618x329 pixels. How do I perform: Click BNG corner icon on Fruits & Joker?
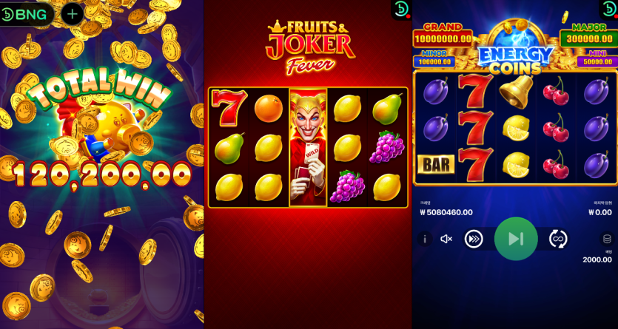(x=401, y=10)
